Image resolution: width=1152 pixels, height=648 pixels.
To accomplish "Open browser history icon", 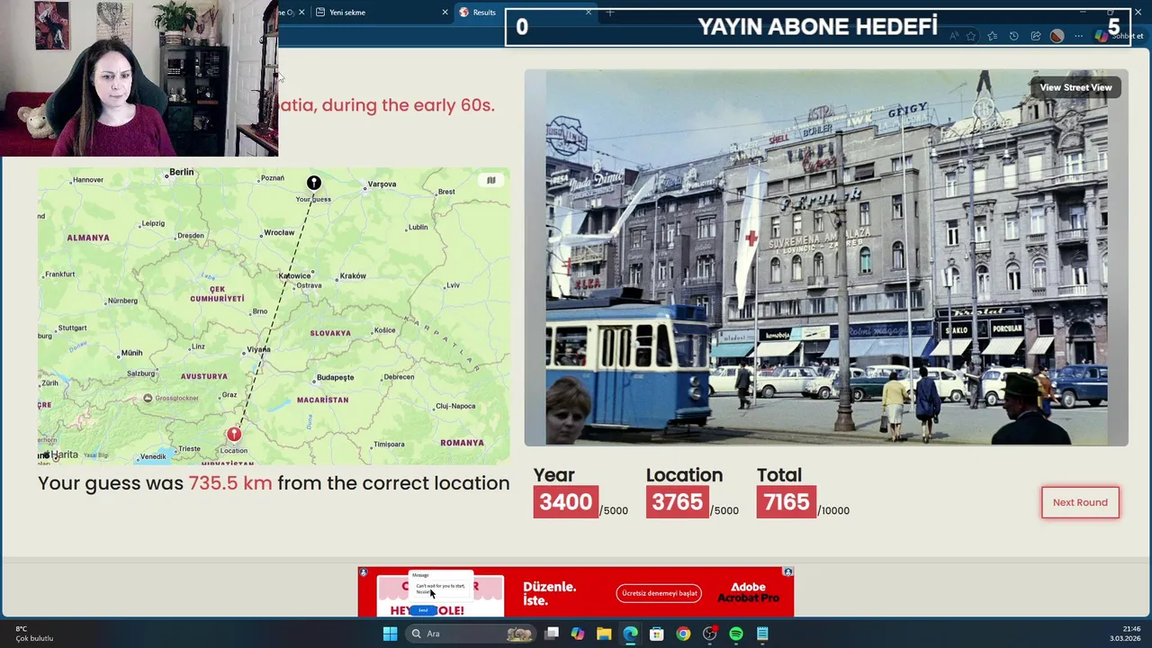I will (x=1013, y=36).
